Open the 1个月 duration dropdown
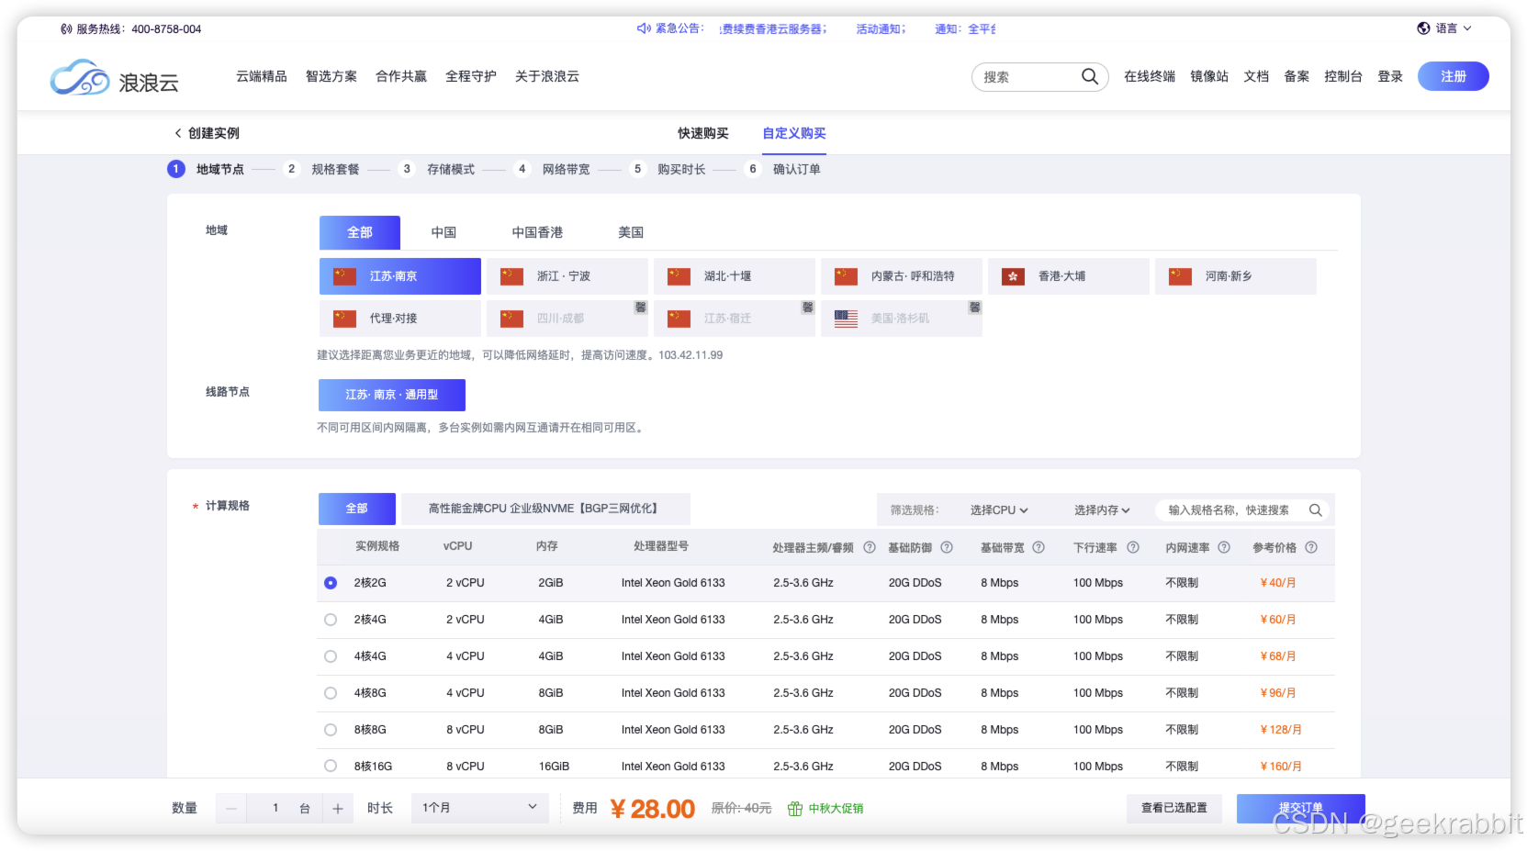Screen dimensions: 1527x851 pos(479,807)
